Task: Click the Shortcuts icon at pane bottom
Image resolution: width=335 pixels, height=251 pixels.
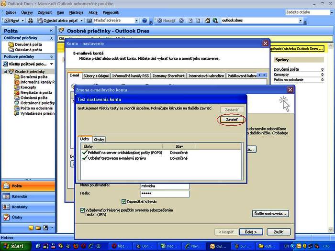Action: pos(45,228)
